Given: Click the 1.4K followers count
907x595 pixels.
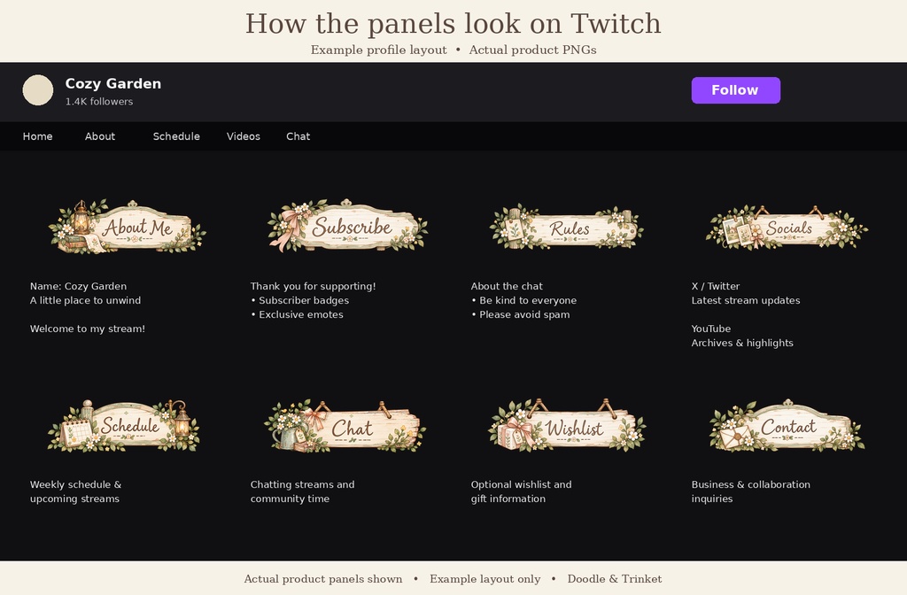Looking at the screenshot, I should [99, 101].
